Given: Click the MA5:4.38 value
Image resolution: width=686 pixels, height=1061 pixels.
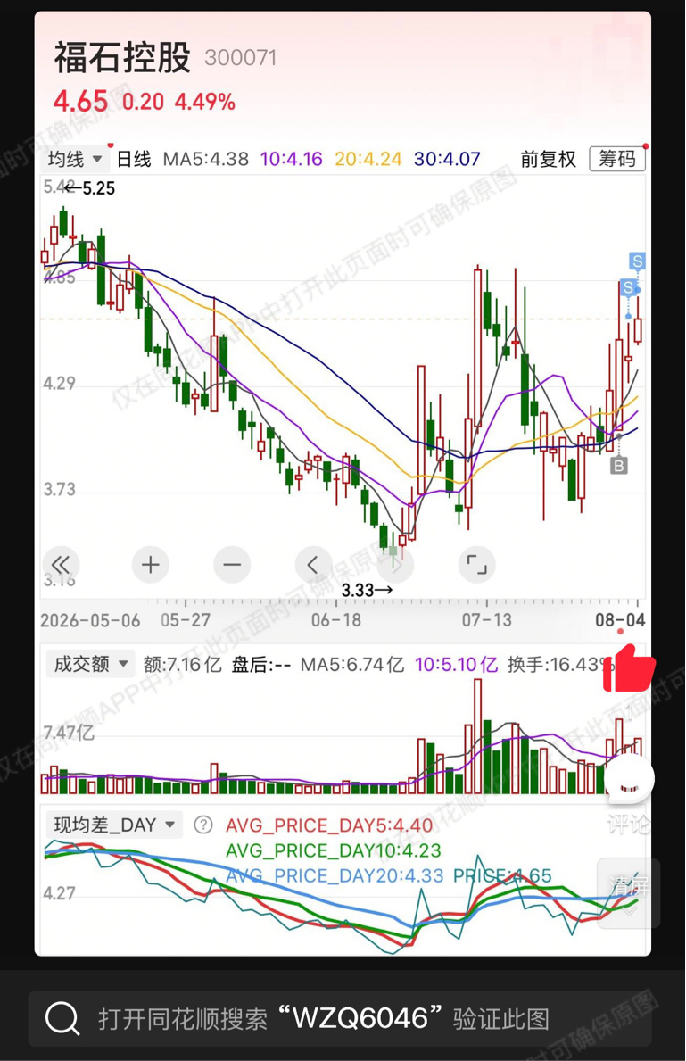Looking at the screenshot, I should click(206, 160).
